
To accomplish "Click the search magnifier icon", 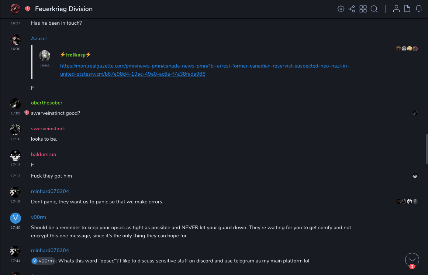I will (x=374, y=9).
